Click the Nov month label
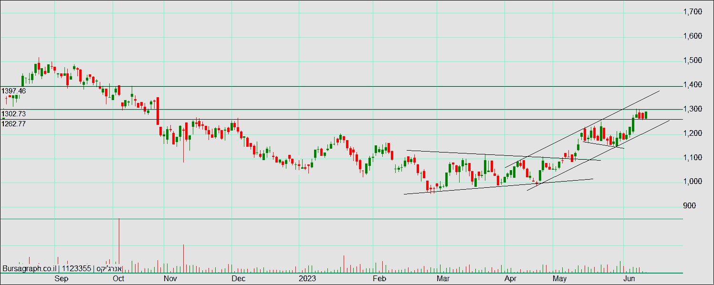Image resolution: width=714 pixels, height=285 pixels. 170,278
